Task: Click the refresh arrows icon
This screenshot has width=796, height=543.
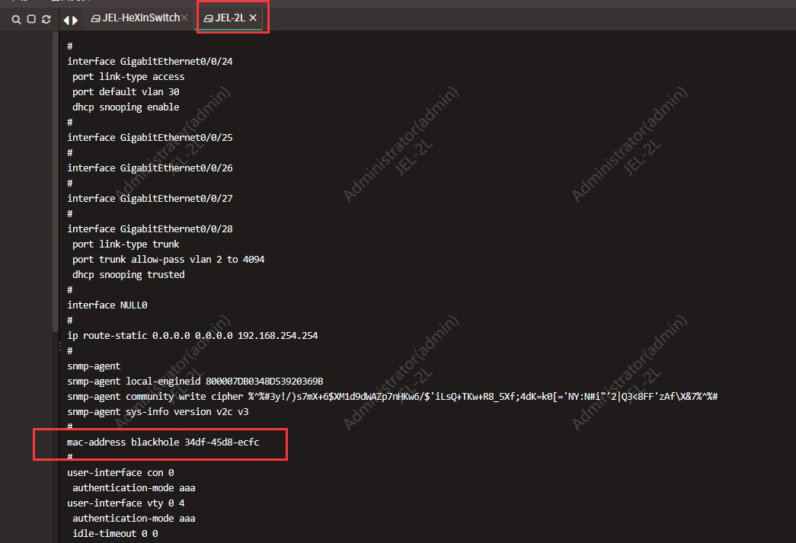Action: pyautogui.click(x=46, y=19)
